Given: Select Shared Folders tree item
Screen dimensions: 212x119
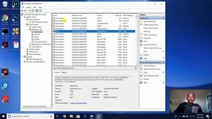Looking at the screenshot, I should click(x=34, y=49).
